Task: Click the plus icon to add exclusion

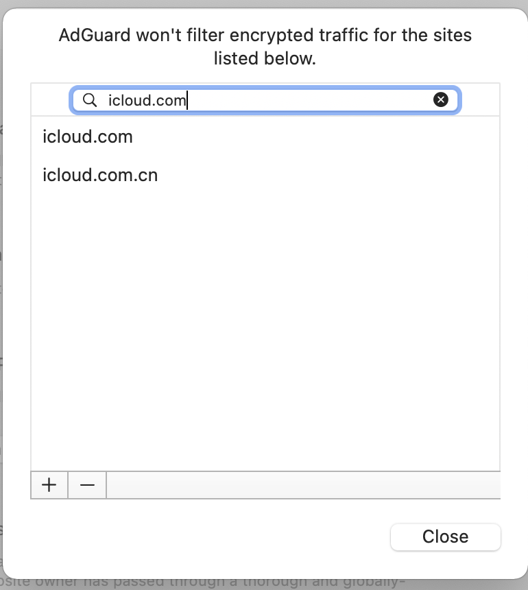Action: (x=49, y=485)
